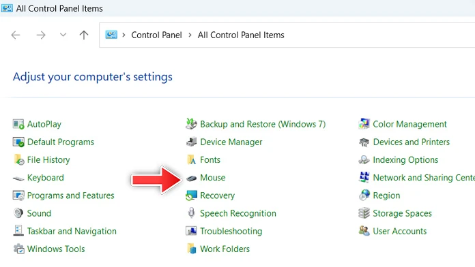The image size is (475, 267).
Task: Click the Keyboard icon
Action: click(x=18, y=178)
